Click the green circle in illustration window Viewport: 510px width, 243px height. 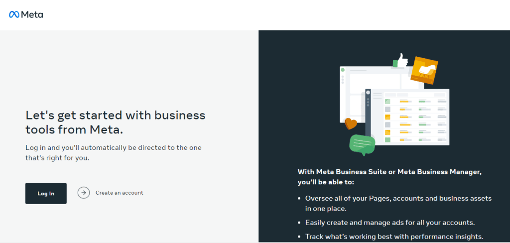coord(343,70)
